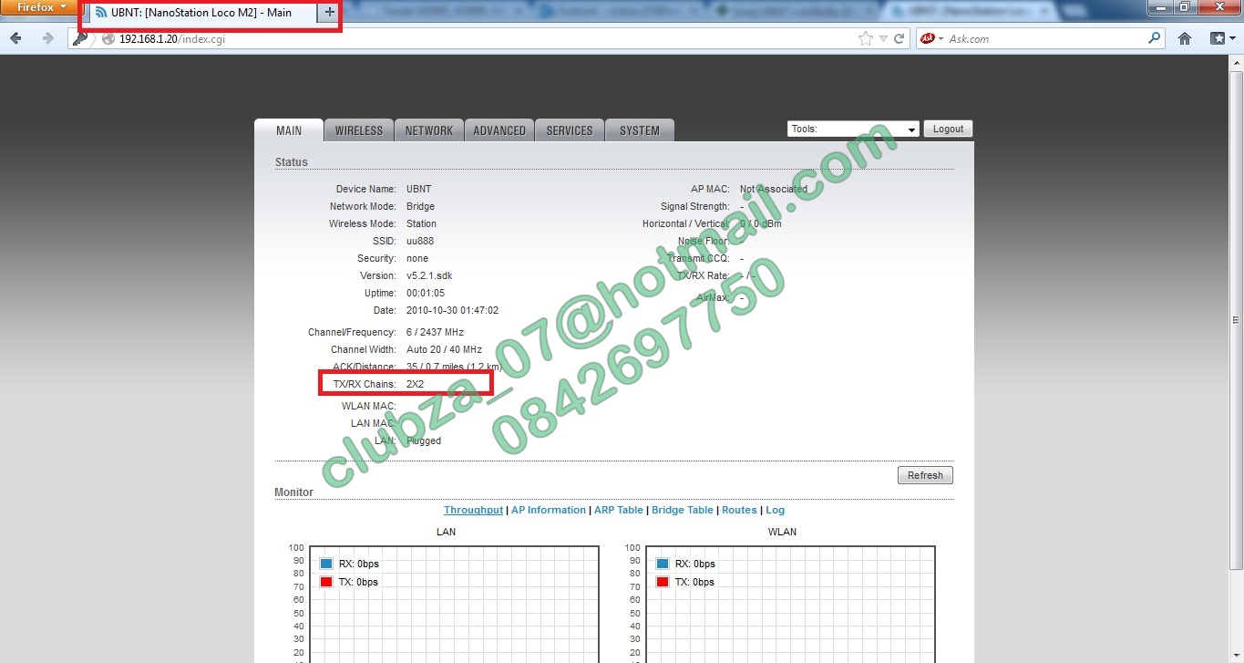Image resolution: width=1244 pixels, height=663 pixels.
Task: Maximize the Firefox window
Action: [1185, 7]
